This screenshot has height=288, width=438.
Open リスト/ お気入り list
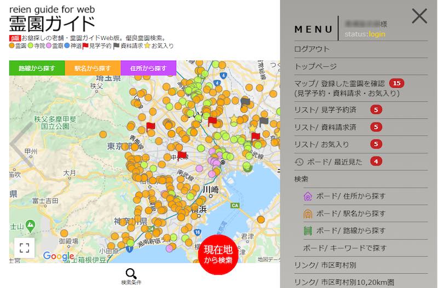(321, 145)
